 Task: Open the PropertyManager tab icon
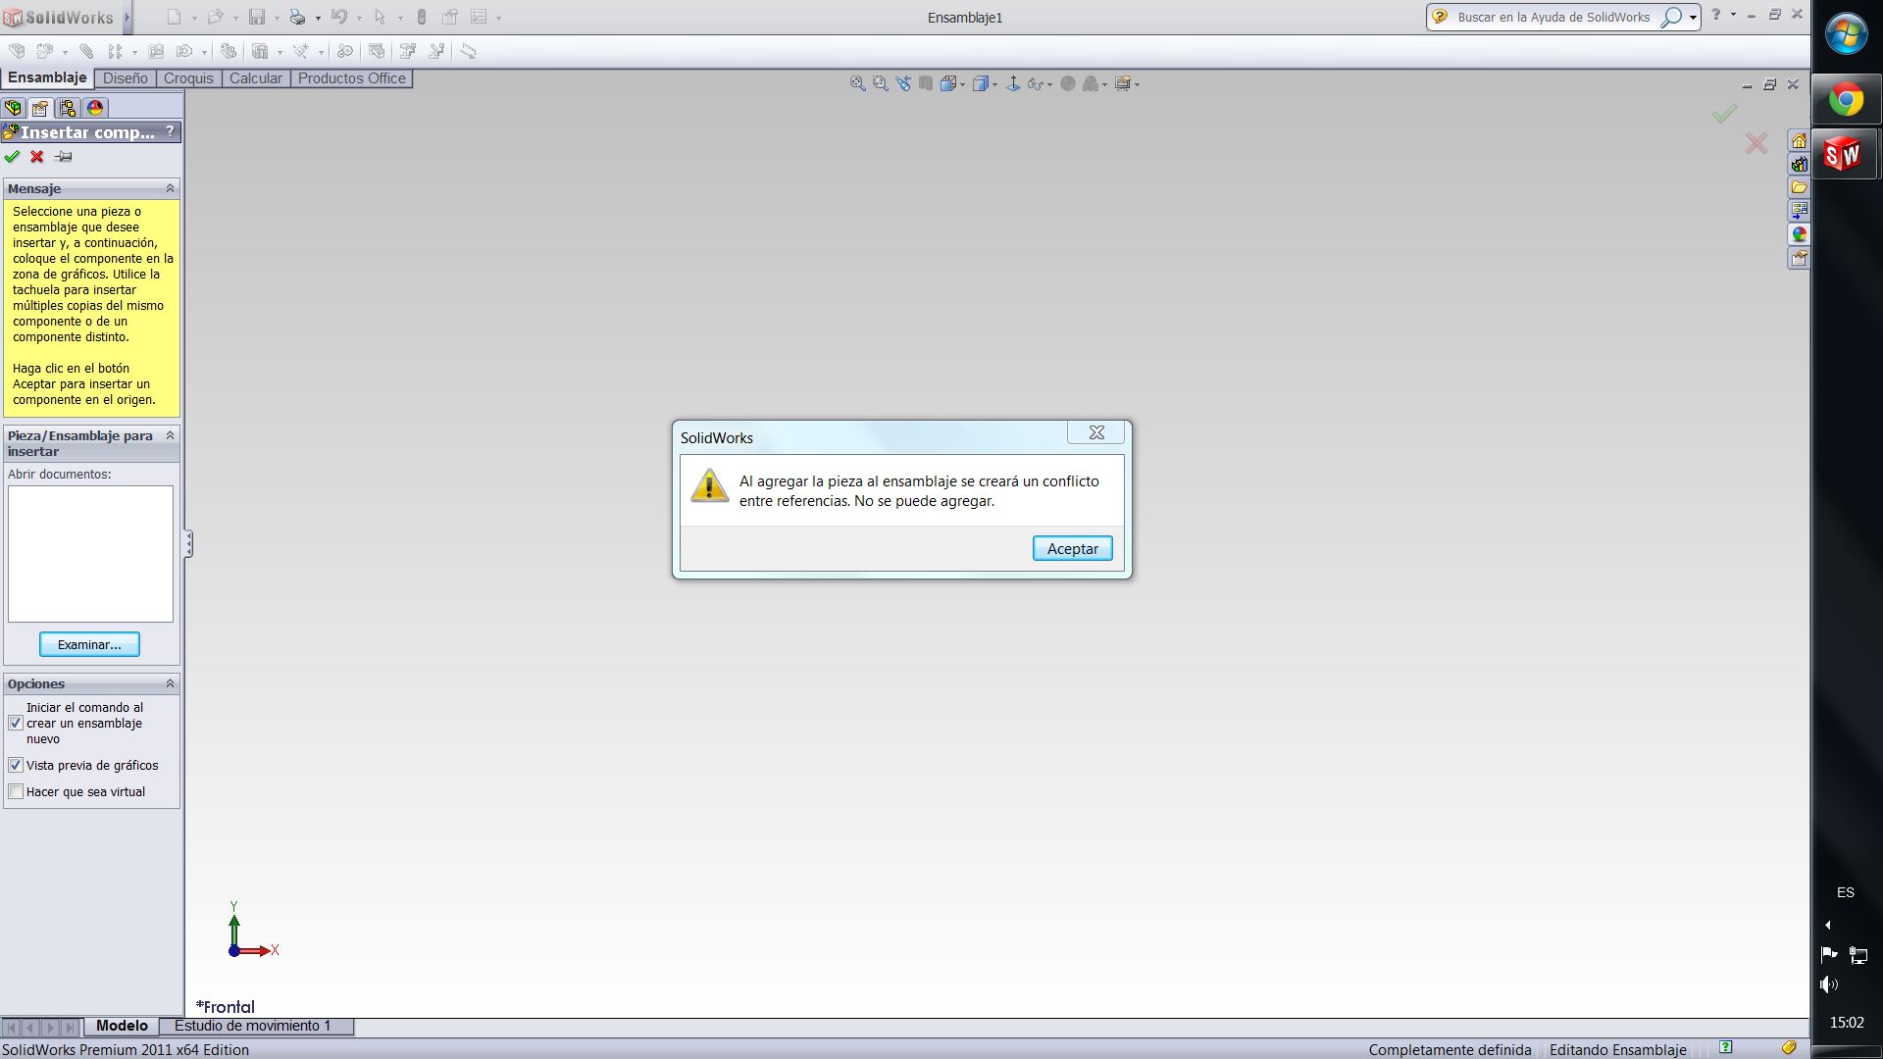pyautogui.click(x=40, y=108)
